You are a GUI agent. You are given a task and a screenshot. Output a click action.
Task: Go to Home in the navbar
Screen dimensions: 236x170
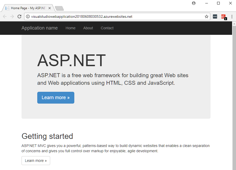tap(70, 28)
